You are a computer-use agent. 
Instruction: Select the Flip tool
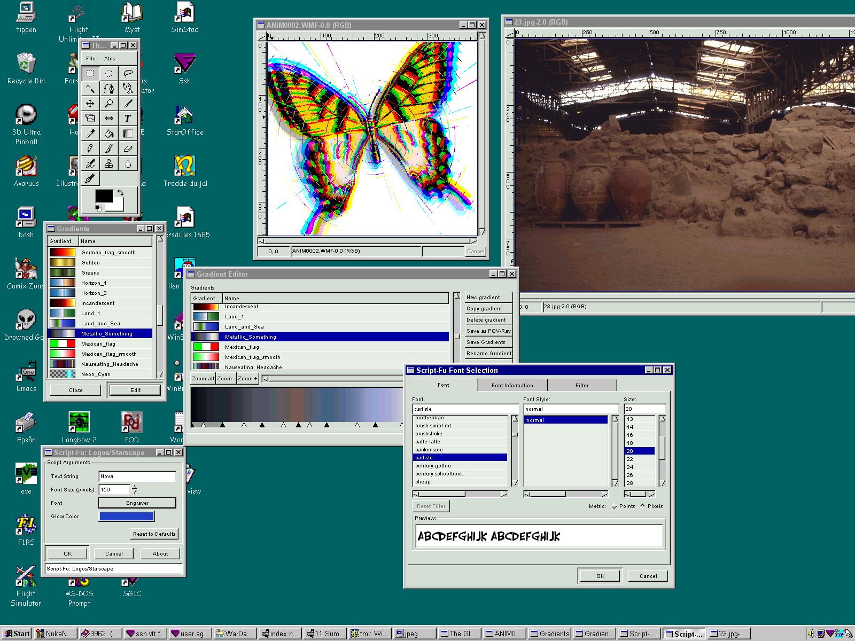(109, 118)
